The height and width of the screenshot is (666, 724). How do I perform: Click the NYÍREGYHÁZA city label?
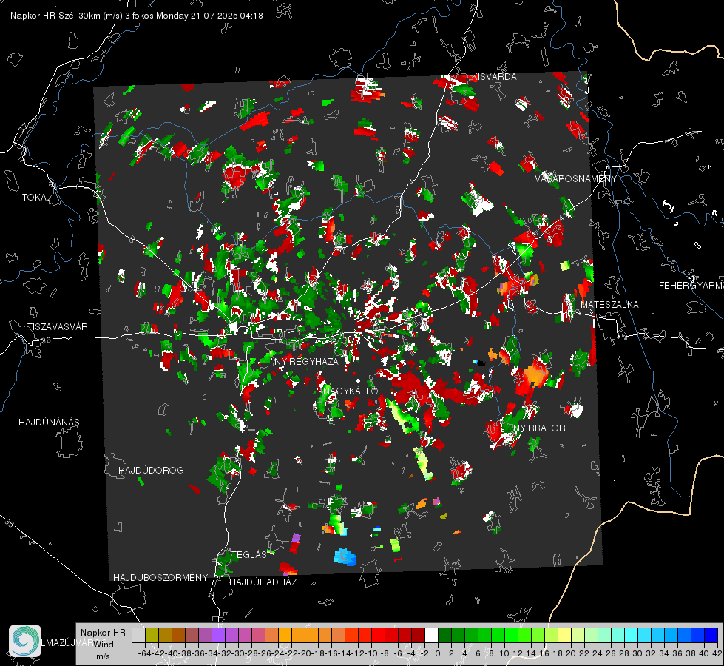click(x=306, y=361)
